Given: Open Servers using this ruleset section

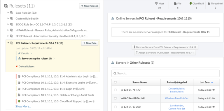Looking at the screenshot, I should click(x=36, y=58).
